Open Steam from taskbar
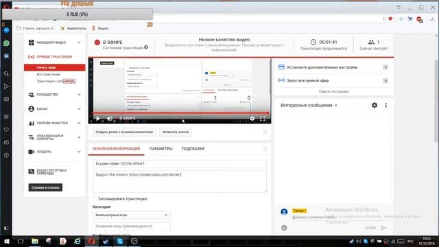 pos(106,241)
